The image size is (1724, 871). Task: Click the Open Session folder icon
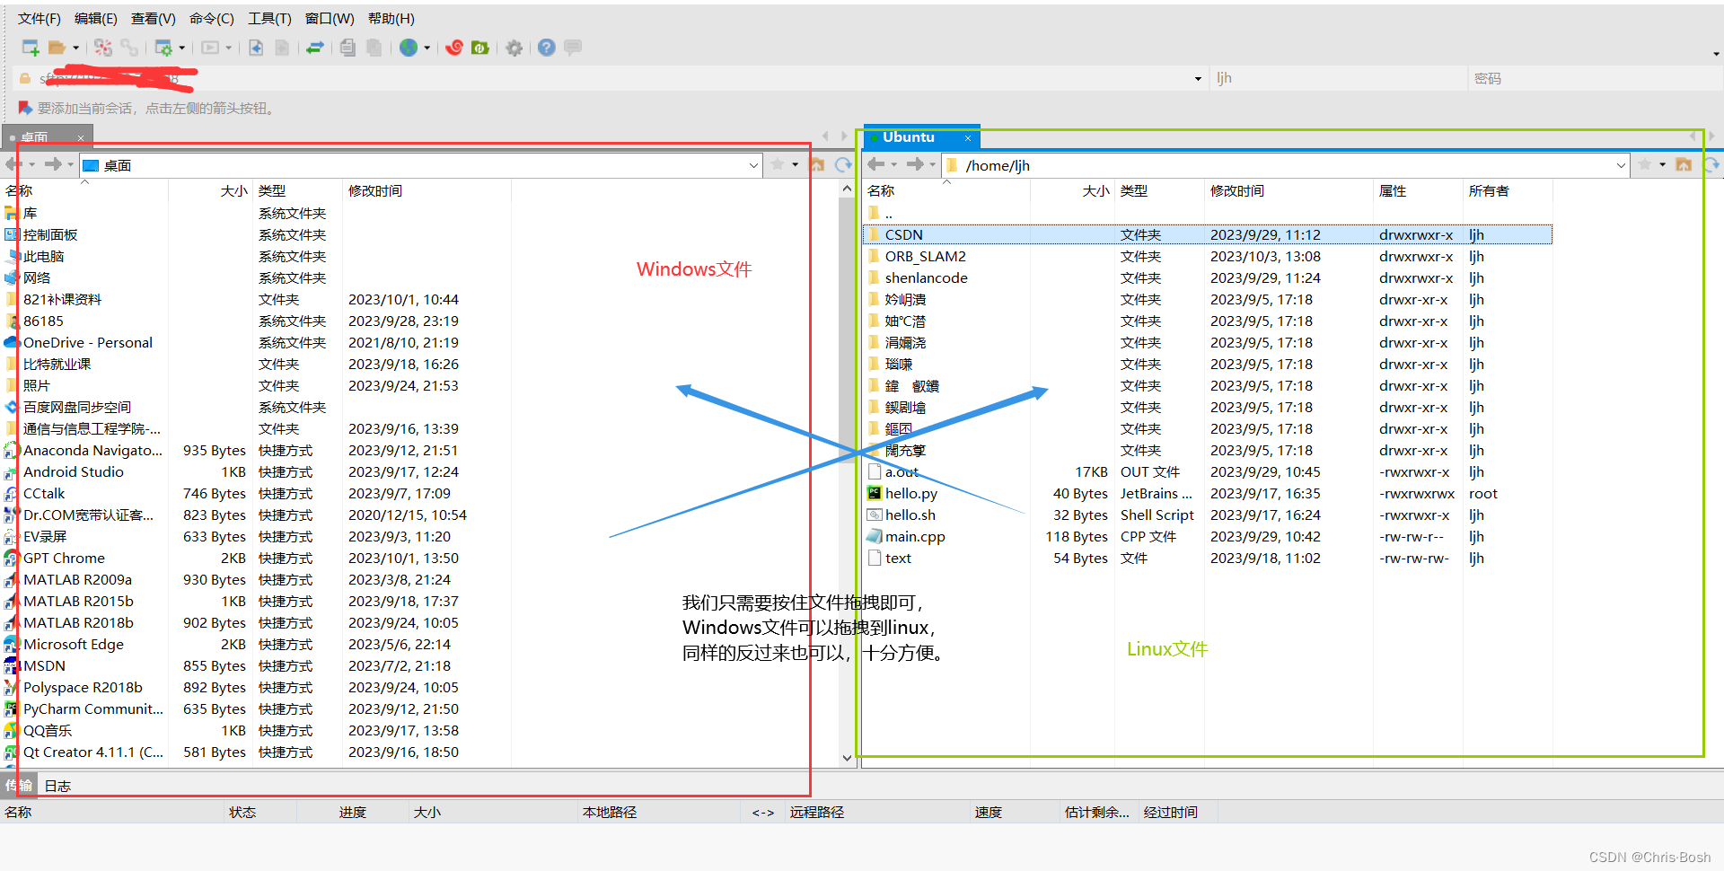click(x=57, y=48)
